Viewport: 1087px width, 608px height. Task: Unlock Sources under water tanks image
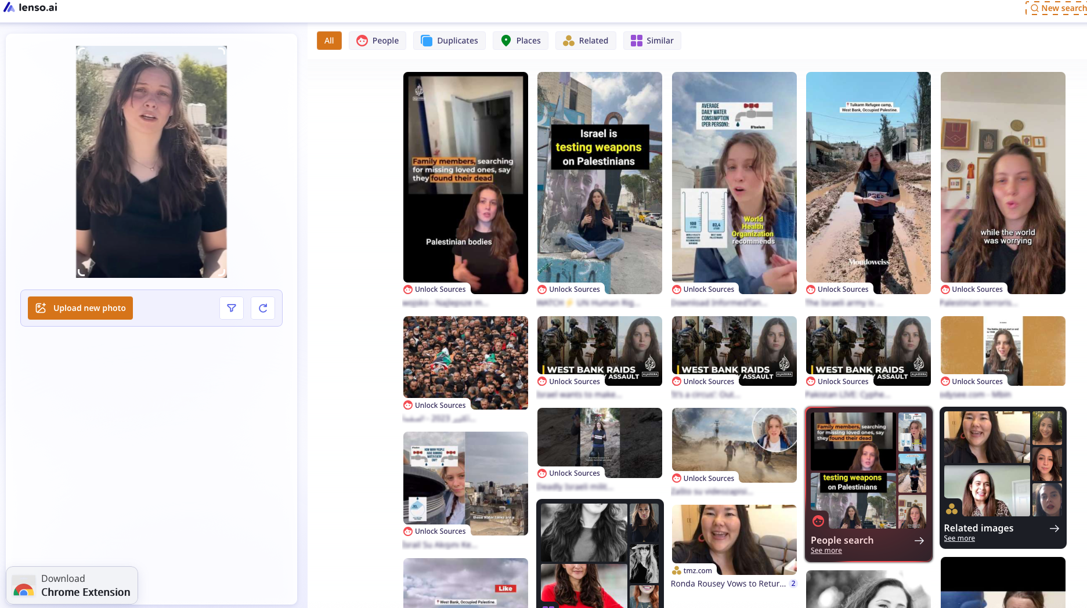click(x=435, y=531)
